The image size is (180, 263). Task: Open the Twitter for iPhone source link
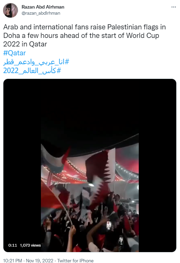click(x=75, y=261)
